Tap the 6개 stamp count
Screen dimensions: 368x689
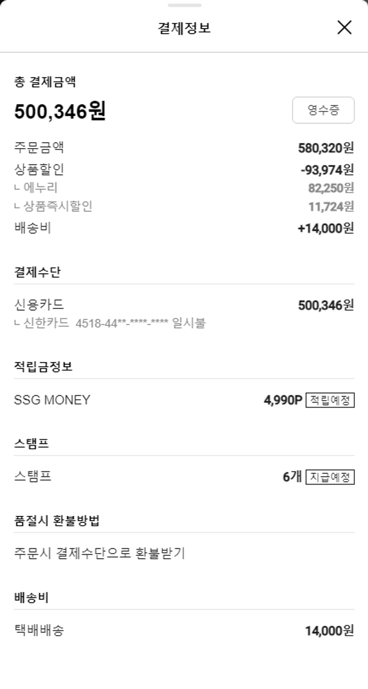292,477
